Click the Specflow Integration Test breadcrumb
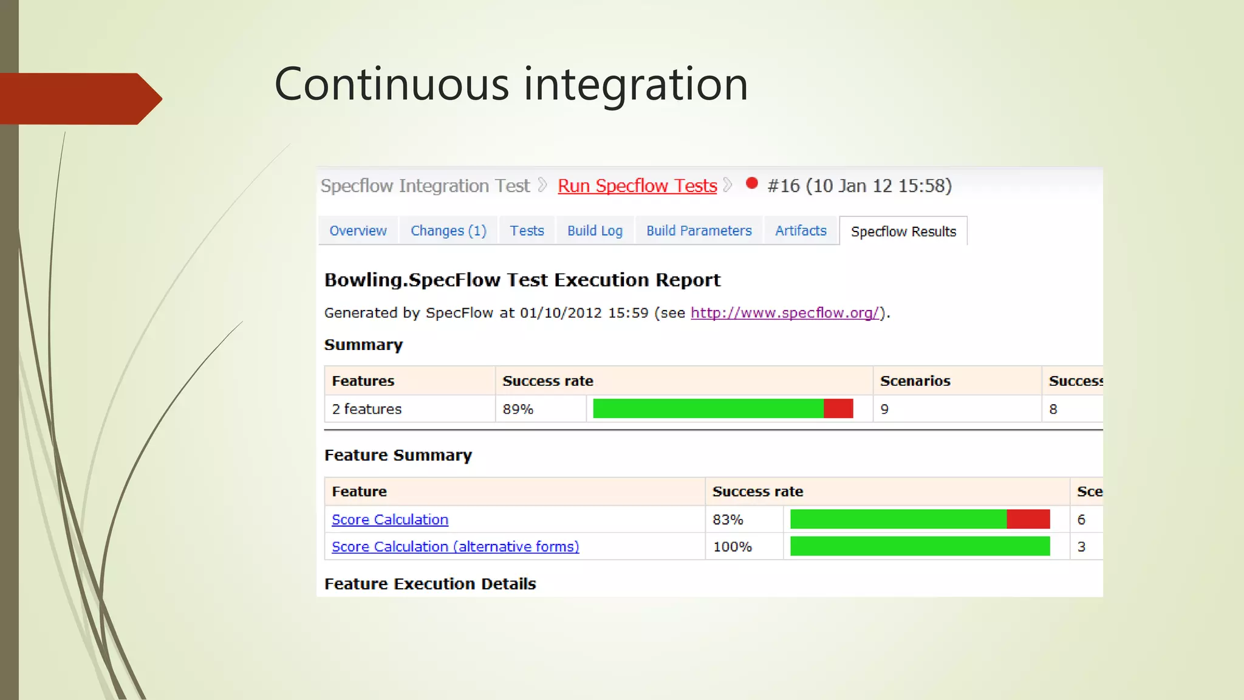This screenshot has height=700, width=1244. coord(425,186)
